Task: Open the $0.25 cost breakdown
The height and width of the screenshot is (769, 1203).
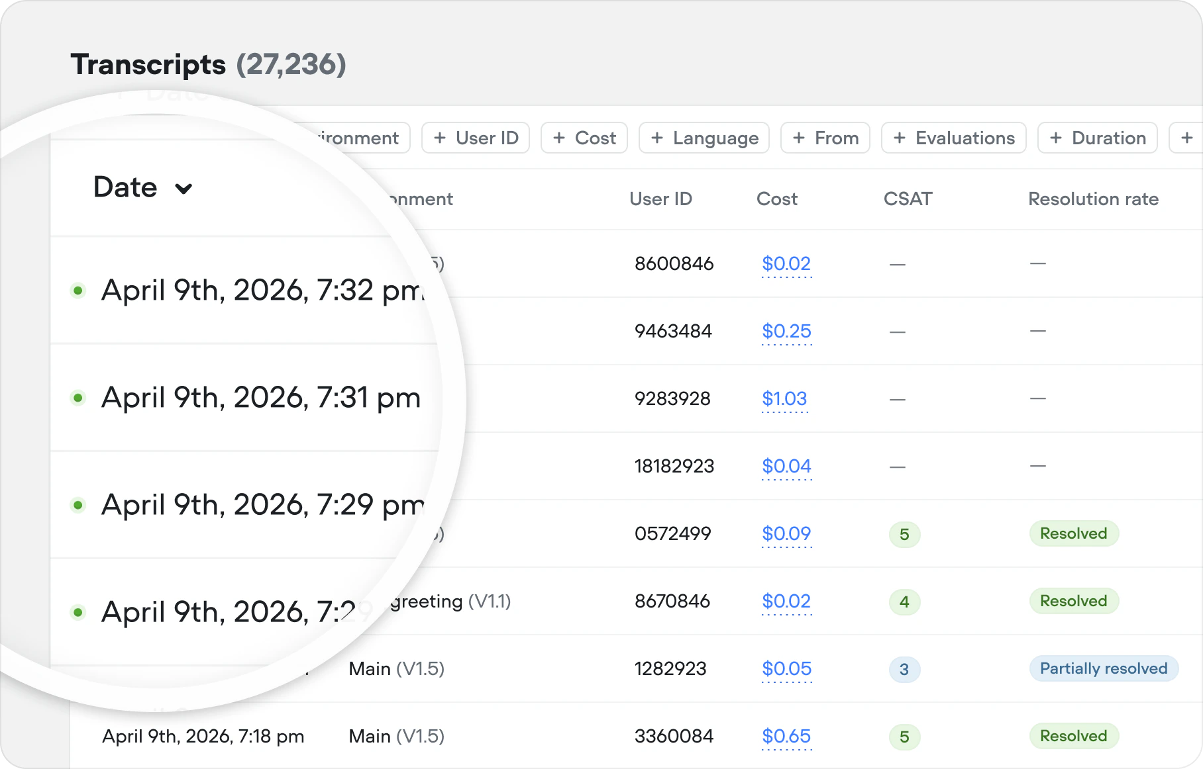Action: coord(786,331)
